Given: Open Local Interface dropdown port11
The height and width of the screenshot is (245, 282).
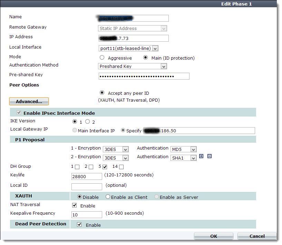Looking at the screenshot, I should (x=128, y=48).
